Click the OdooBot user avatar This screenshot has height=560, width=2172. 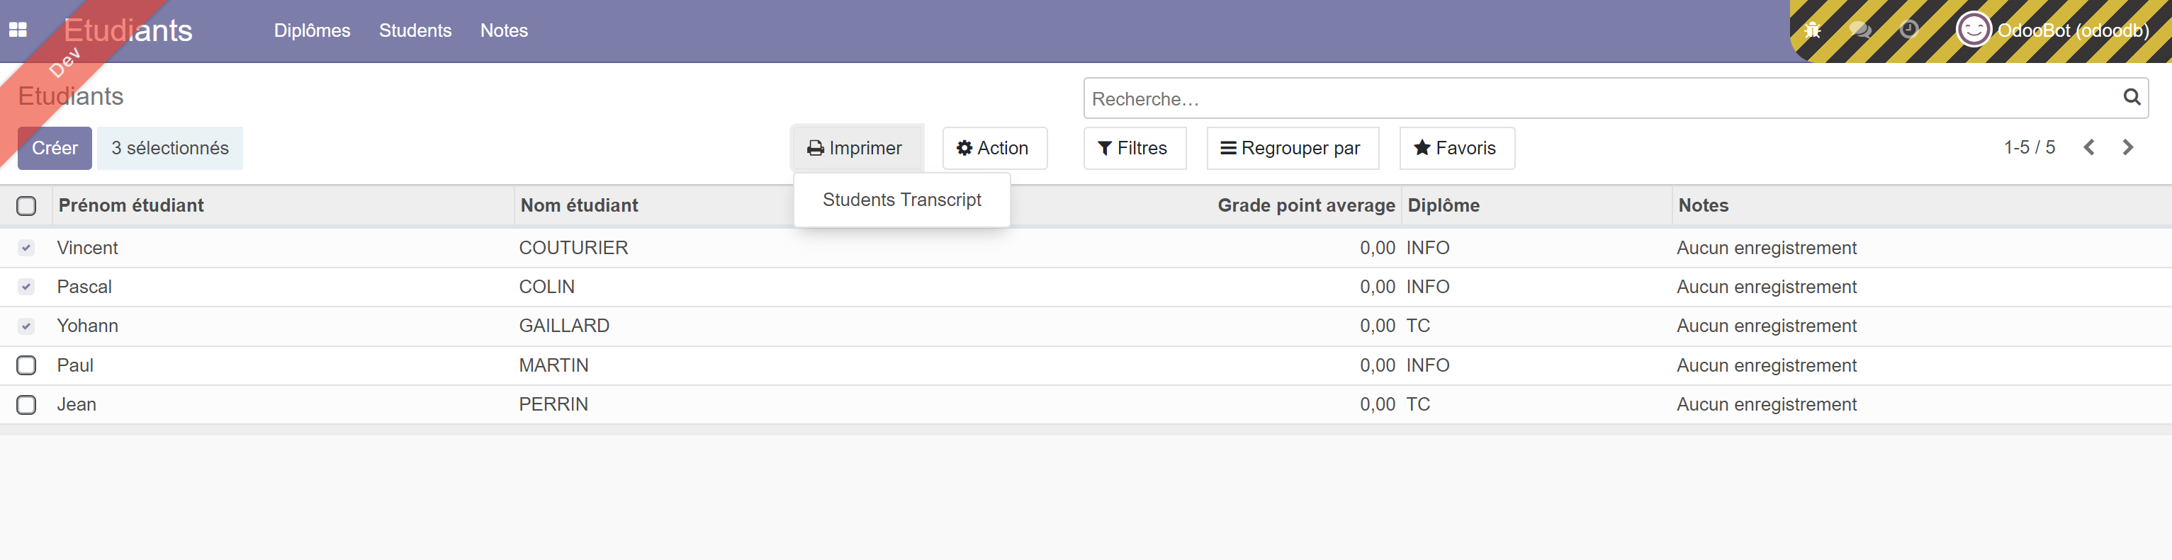click(x=1973, y=30)
